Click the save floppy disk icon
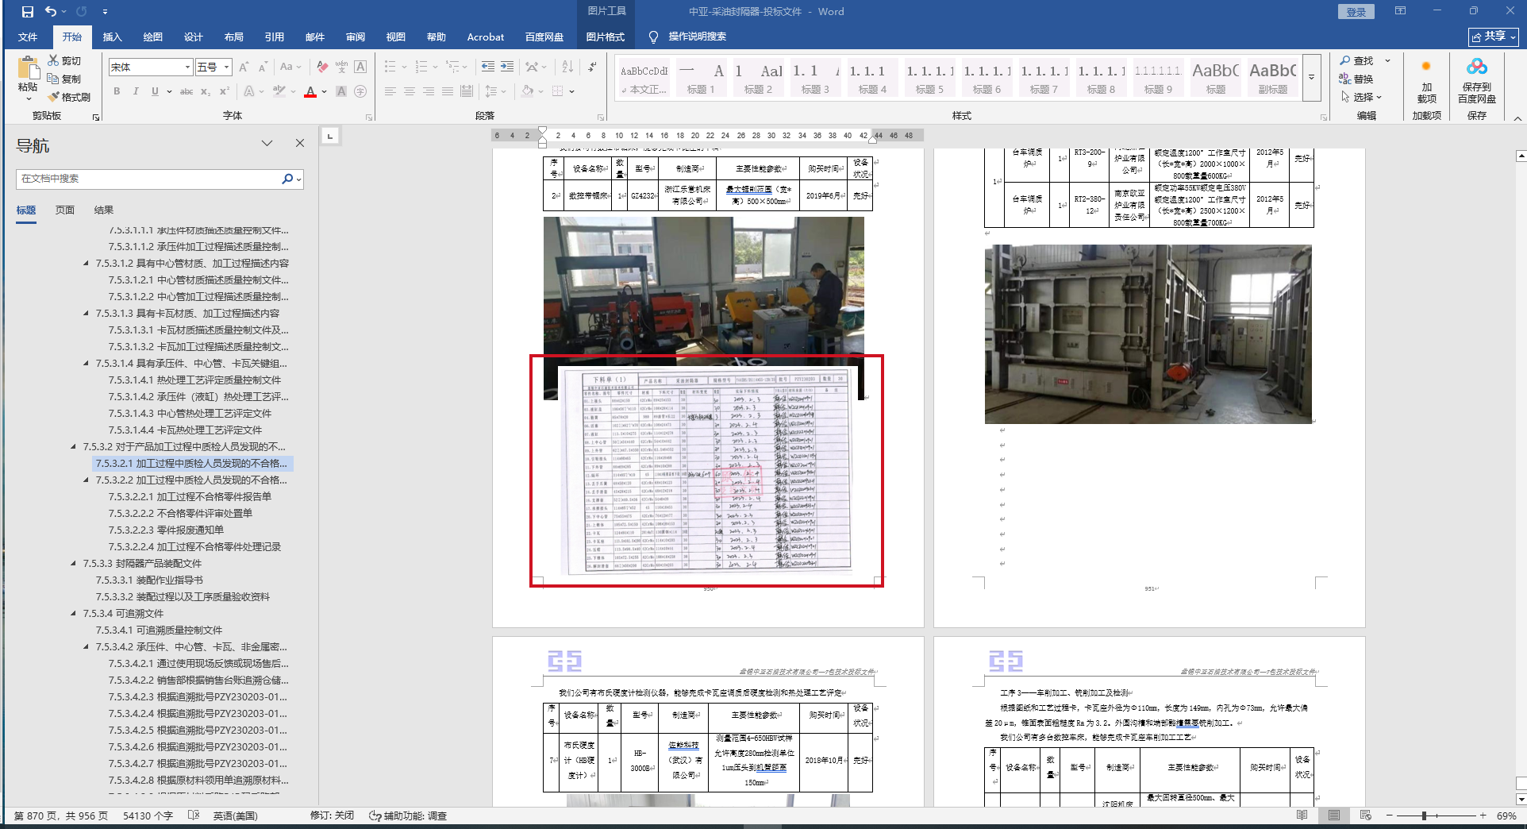 [28, 11]
